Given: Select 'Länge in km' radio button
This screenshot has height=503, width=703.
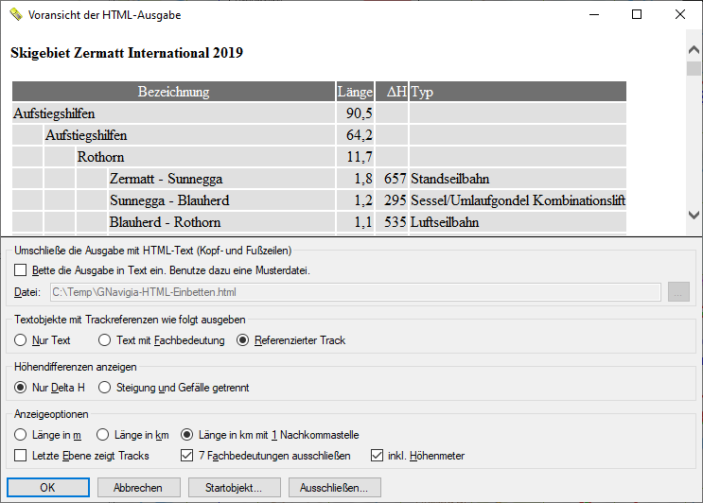Looking at the screenshot, I should (103, 435).
